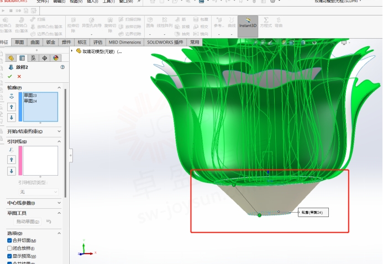The height and width of the screenshot is (264, 383).
Task: Open the FeatureManager design tree tab icon
Action: point(11,58)
